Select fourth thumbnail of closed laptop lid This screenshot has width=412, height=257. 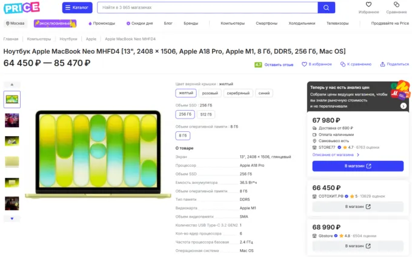(12, 162)
